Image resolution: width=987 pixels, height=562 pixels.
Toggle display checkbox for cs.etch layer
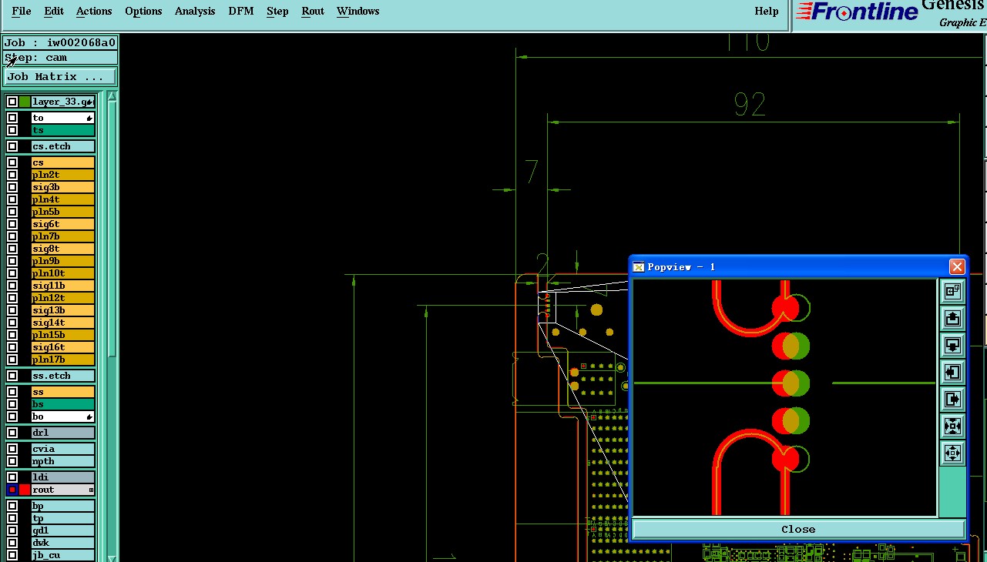[x=12, y=146]
